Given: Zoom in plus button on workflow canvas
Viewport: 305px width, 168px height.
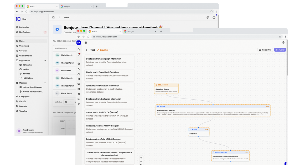Looking at the screenshot, I should tap(141, 158).
